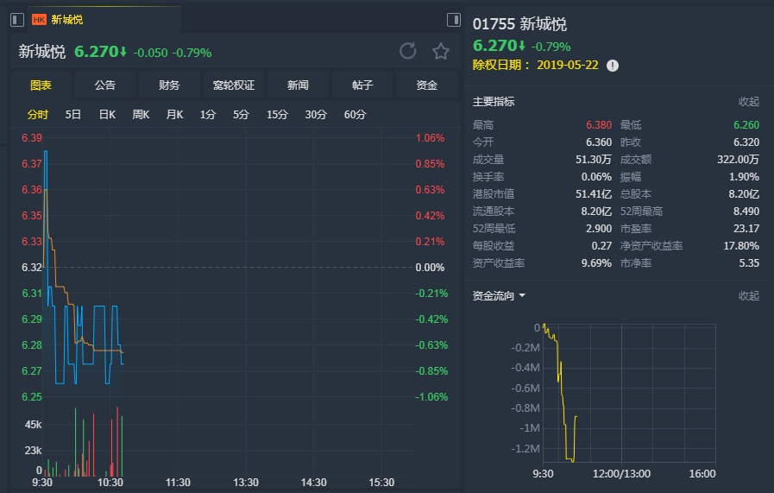Viewport: 774px width, 493px height.
Task: Click the 52周最低 value 2.900
Action: pos(599,229)
